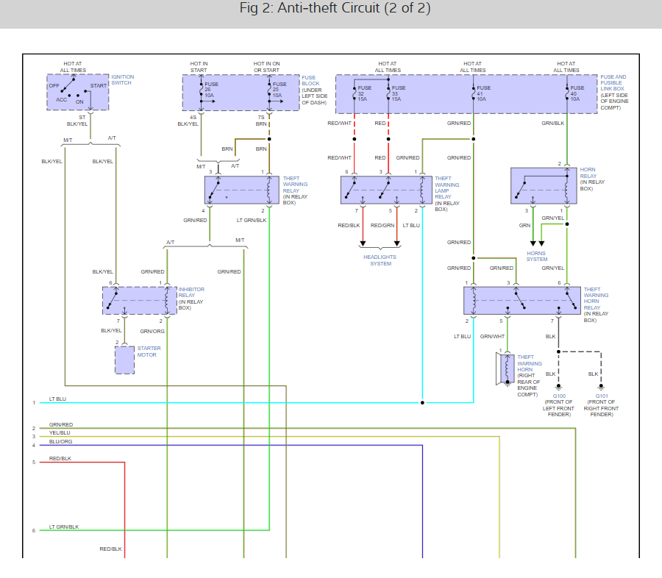Click the HORN RELAY label
Screen dimensions: 662x578
pos(592,179)
